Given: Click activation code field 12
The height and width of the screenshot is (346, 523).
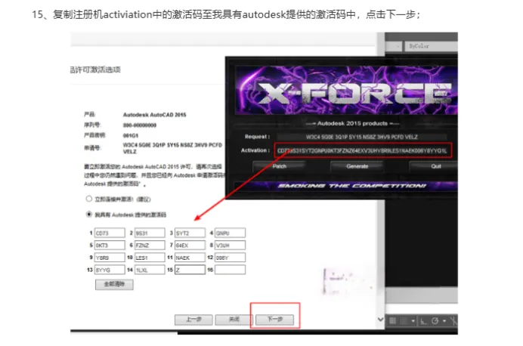Looking at the screenshot, I should click(231, 258).
